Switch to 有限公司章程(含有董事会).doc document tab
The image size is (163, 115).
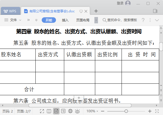52,11
